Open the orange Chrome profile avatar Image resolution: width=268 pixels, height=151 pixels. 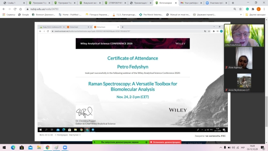pyautogui.click(x=259, y=9)
